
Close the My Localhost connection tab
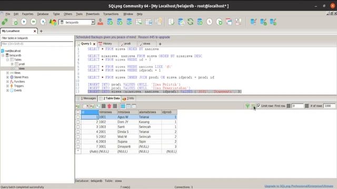tap(35, 31)
